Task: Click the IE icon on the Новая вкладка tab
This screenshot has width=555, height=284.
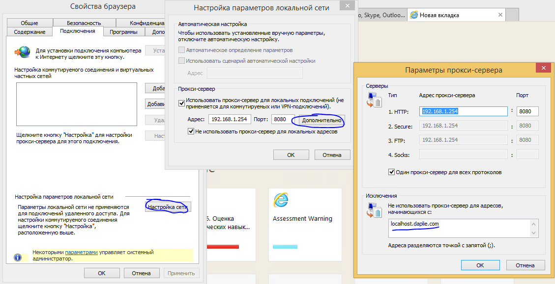Action: pyautogui.click(x=414, y=15)
